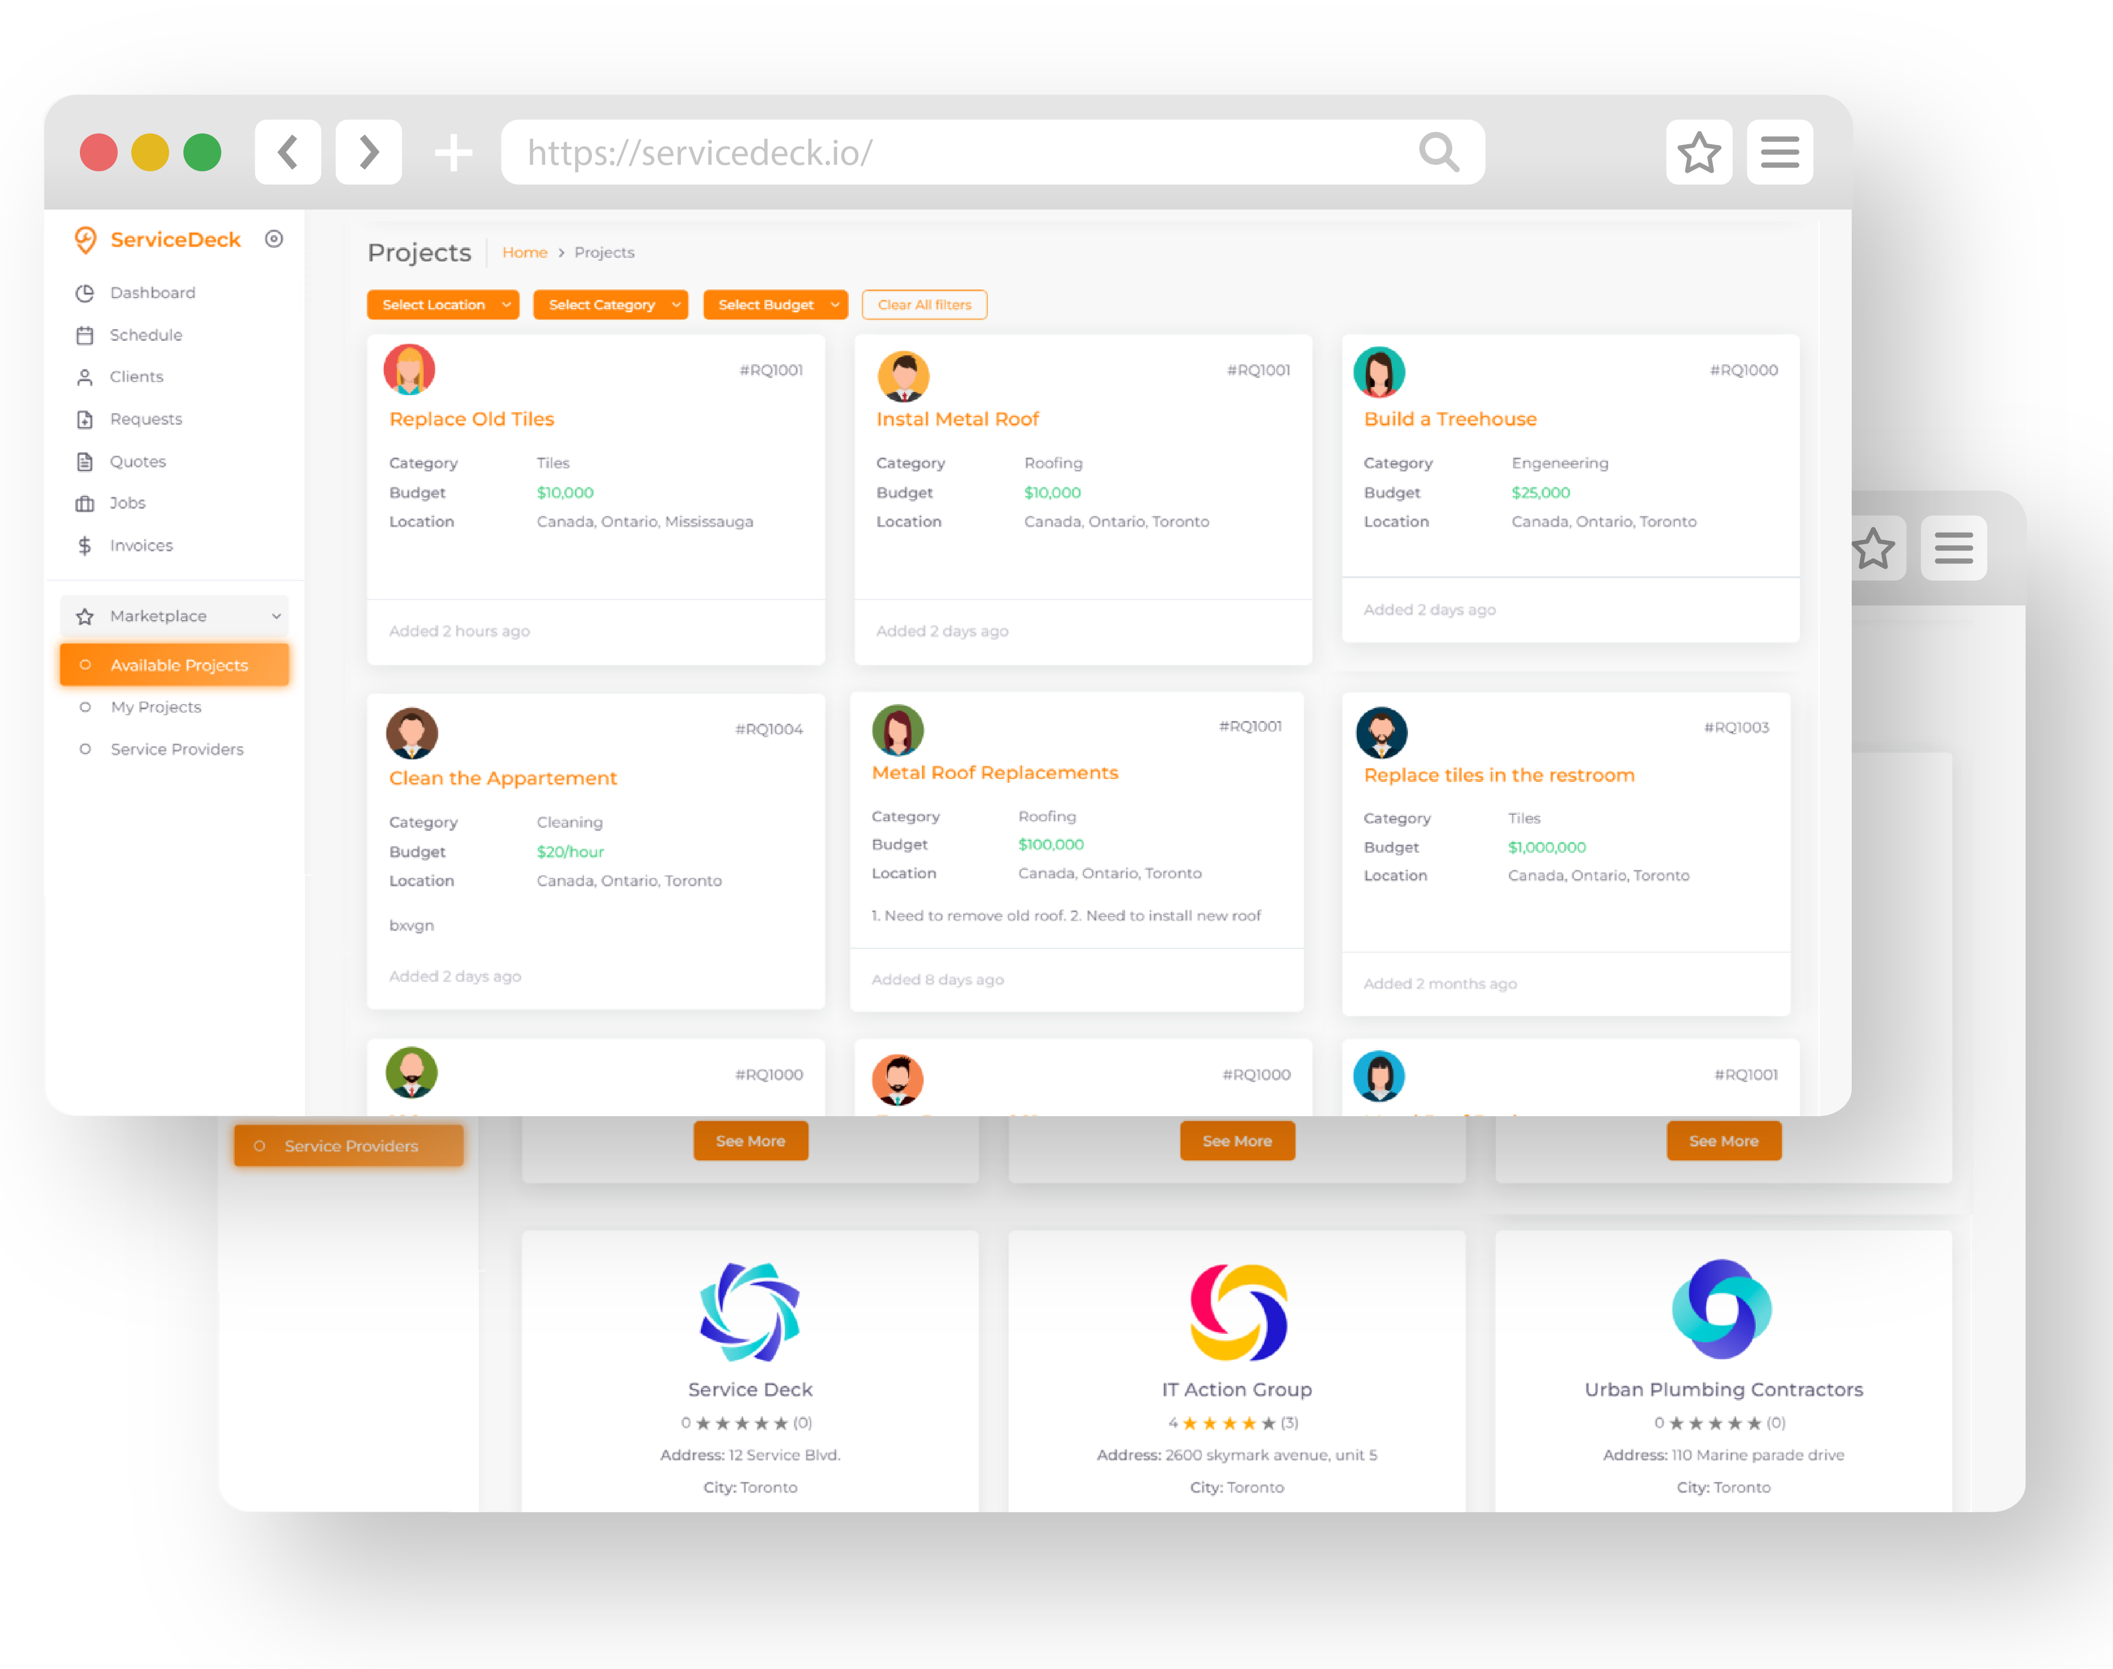
Task: Select the Schedule calendar icon
Action: coord(86,334)
